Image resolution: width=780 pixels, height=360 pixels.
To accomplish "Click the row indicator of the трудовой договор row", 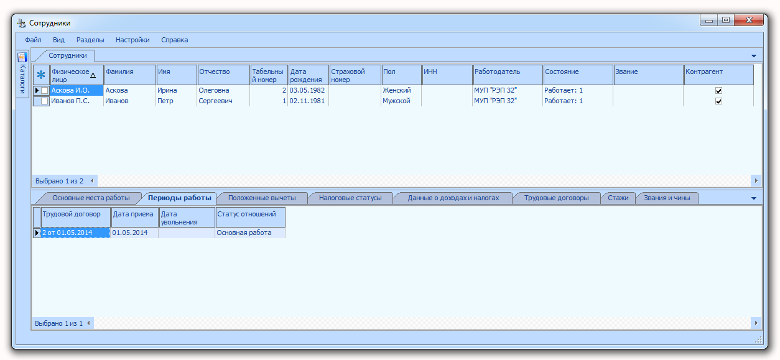I will tap(37, 233).
